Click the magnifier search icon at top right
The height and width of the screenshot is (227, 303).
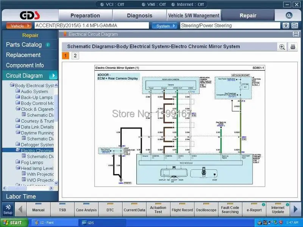289,16
